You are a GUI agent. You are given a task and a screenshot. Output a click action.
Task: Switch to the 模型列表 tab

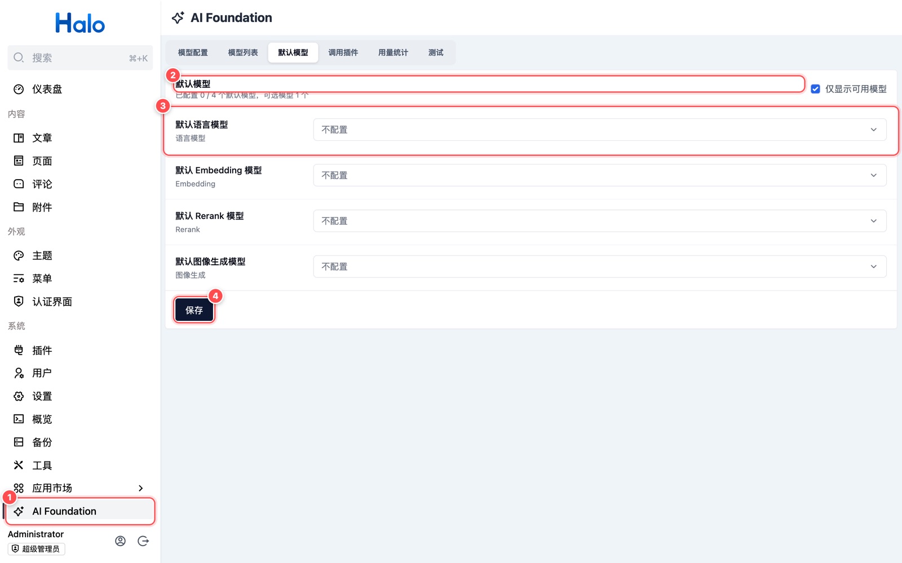pos(243,52)
